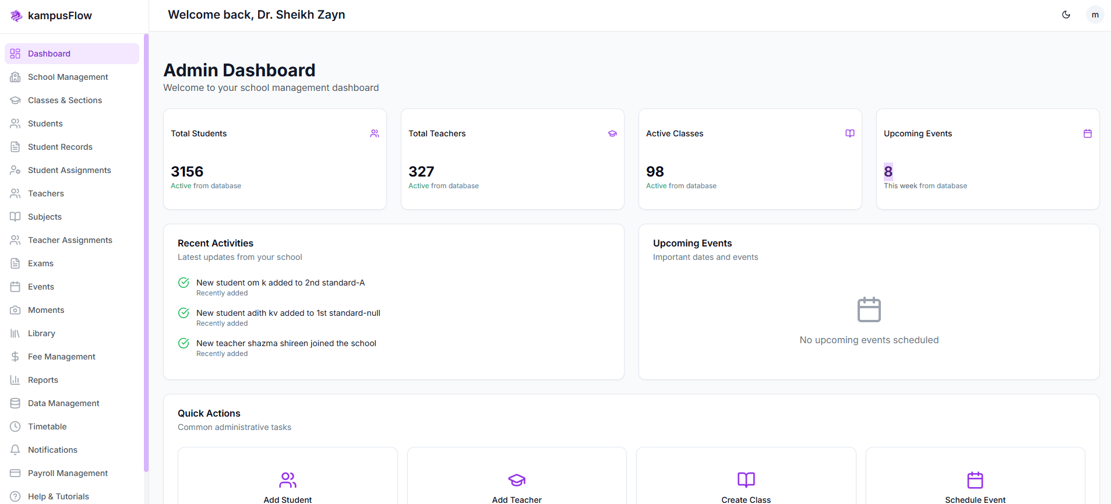The height and width of the screenshot is (504, 1111).
Task: Click the Events calendar icon in sidebar
Action: tap(15, 287)
